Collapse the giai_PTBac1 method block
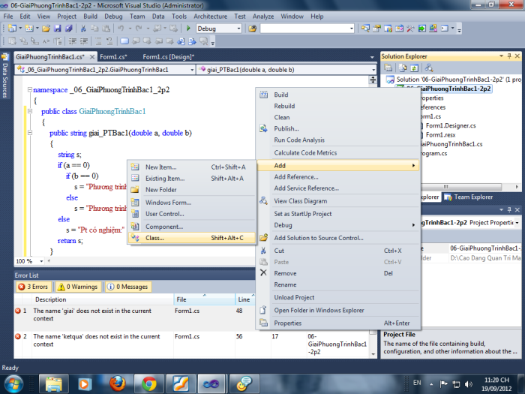This screenshot has height=394, width=525. pos(30,133)
